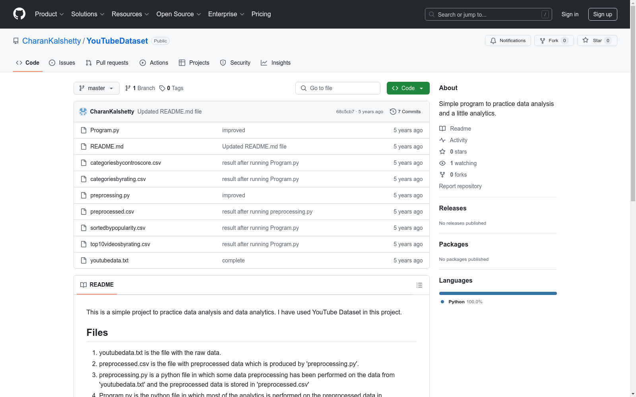This screenshot has width=636, height=397.
Task: Expand the Solutions menu
Action: pyautogui.click(x=88, y=14)
